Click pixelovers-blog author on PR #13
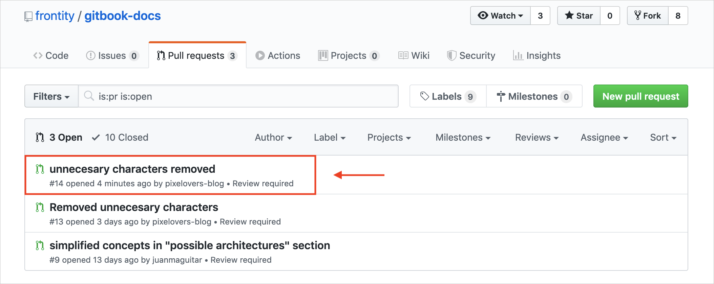714x284 pixels. (182, 222)
